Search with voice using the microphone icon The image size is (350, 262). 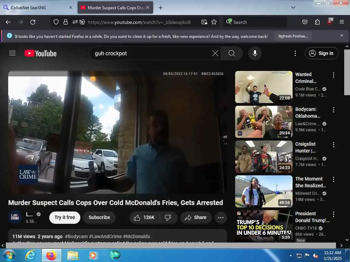coord(255,53)
